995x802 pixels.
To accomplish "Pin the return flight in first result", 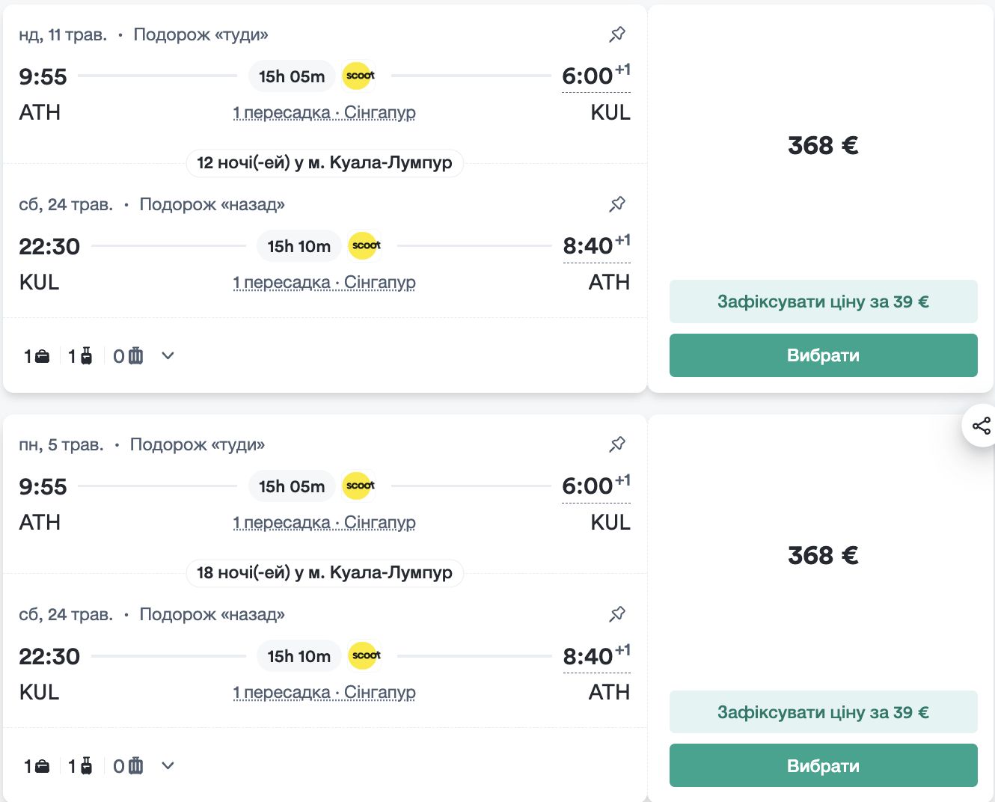I will coord(617,204).
